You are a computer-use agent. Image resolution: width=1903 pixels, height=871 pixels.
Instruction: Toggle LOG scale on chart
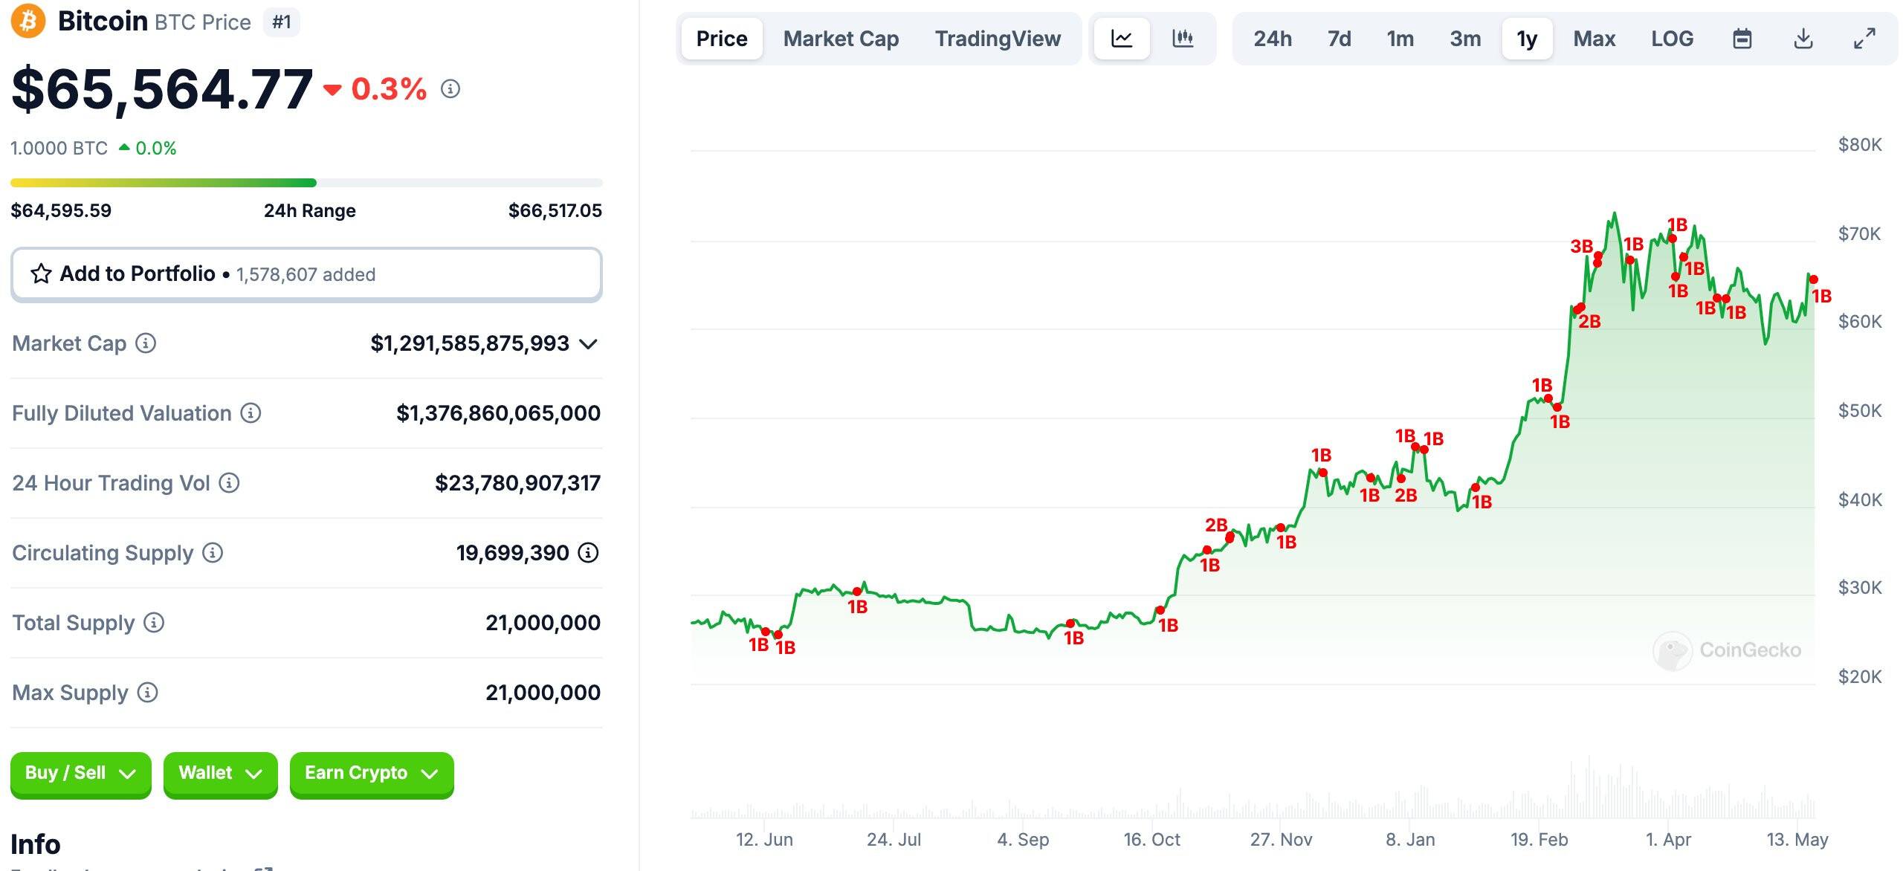point(1672,39)
